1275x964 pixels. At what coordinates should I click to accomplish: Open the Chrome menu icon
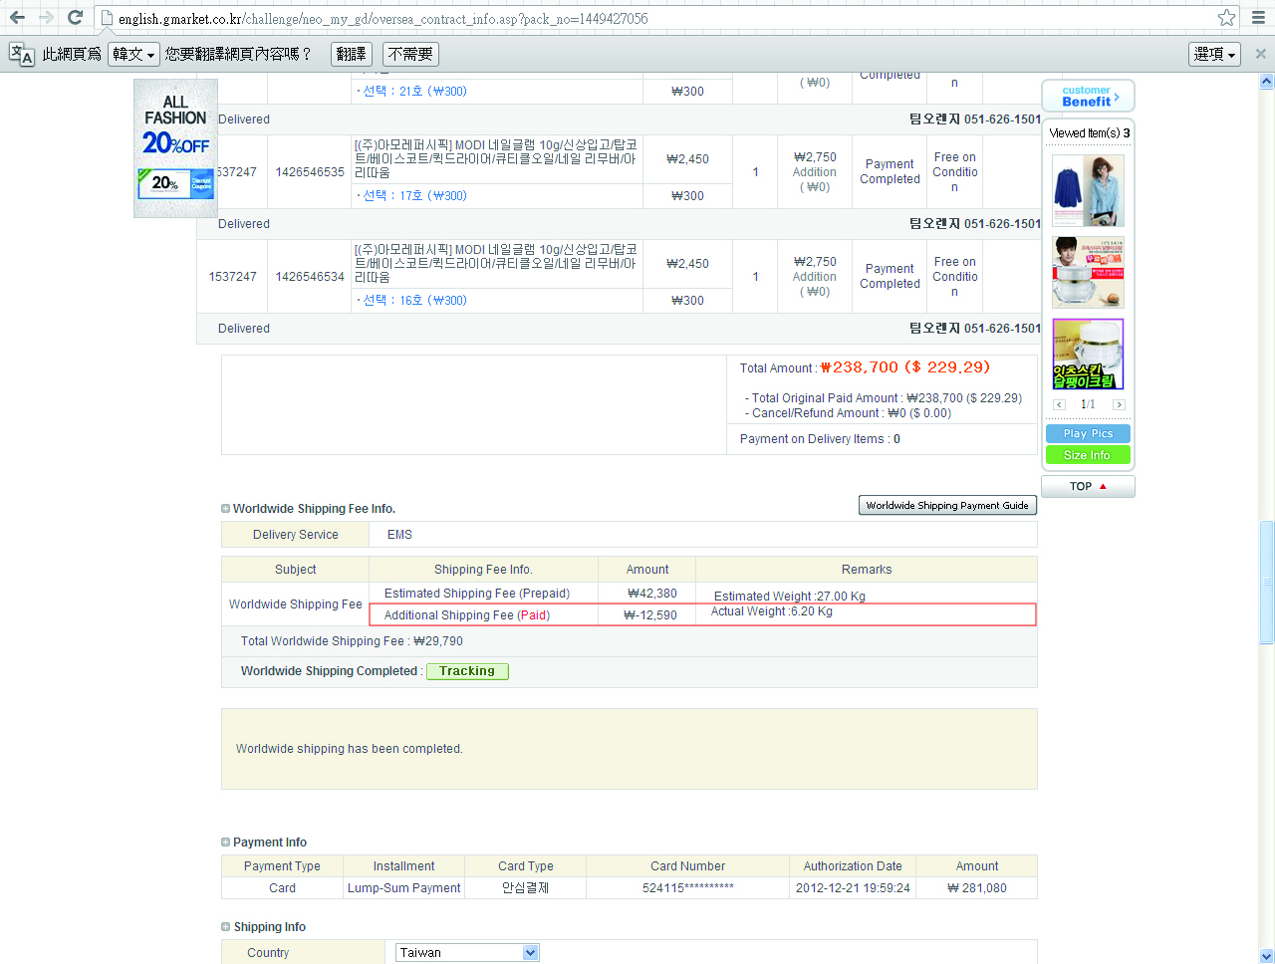[1258, 18]
